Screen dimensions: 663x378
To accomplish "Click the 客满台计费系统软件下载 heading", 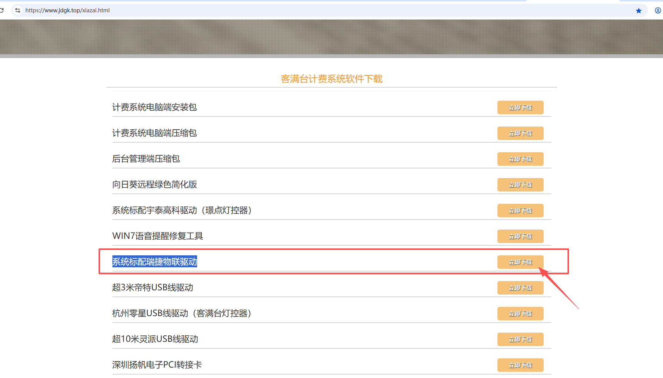I will coord(331,79).
